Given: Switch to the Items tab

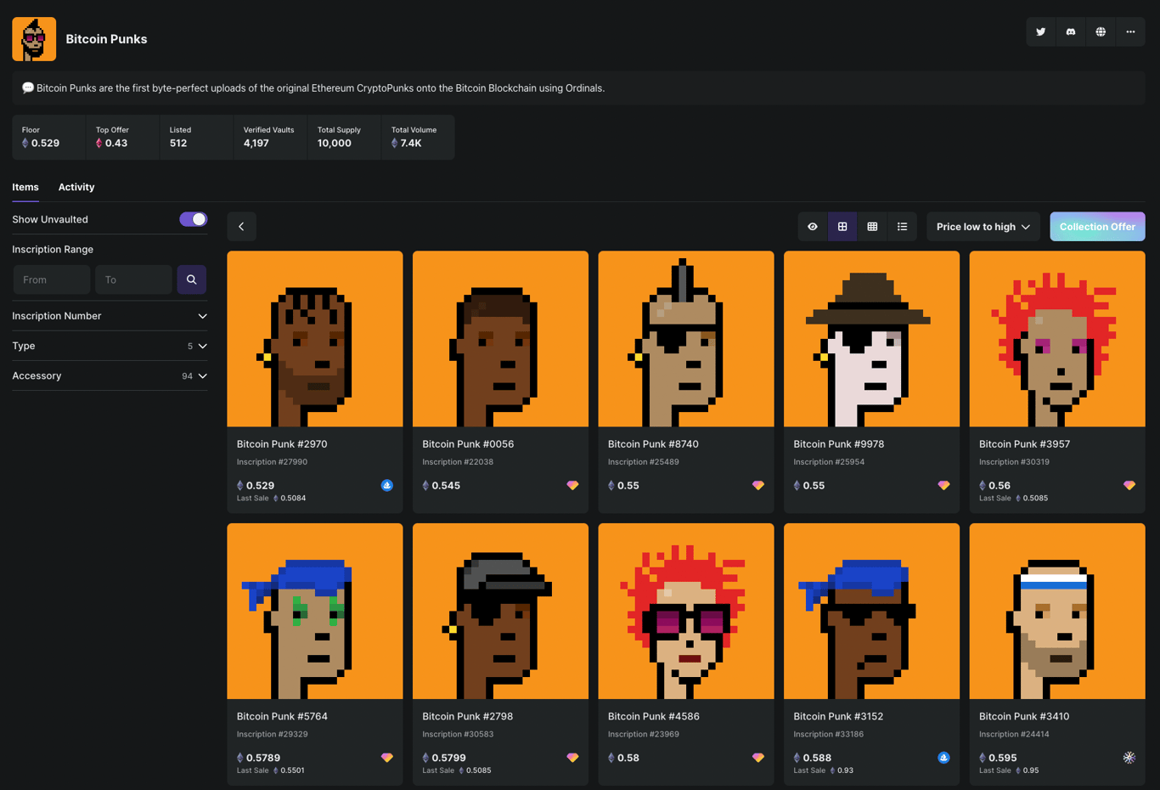Looking at the screenshot, I should point(25,187).
